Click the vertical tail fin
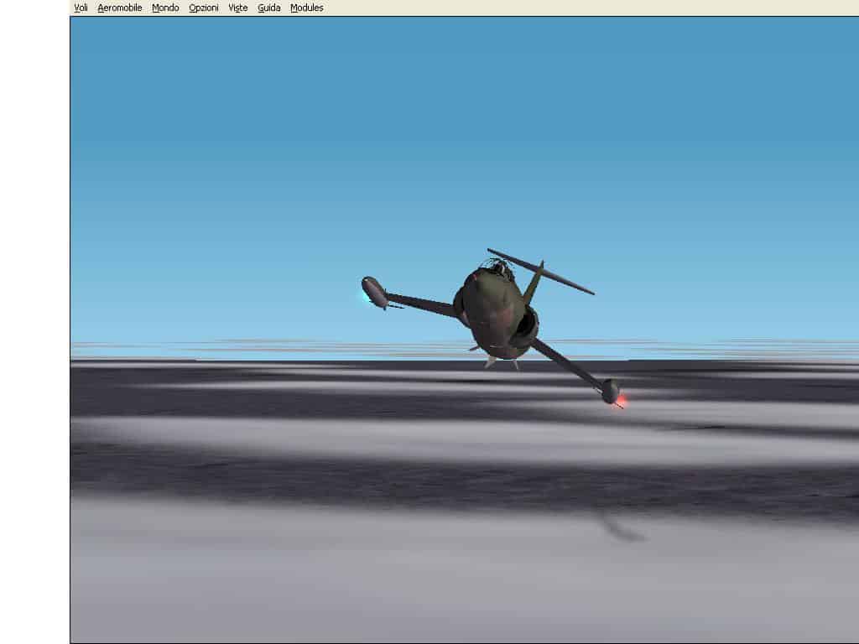 coord(533,283)
